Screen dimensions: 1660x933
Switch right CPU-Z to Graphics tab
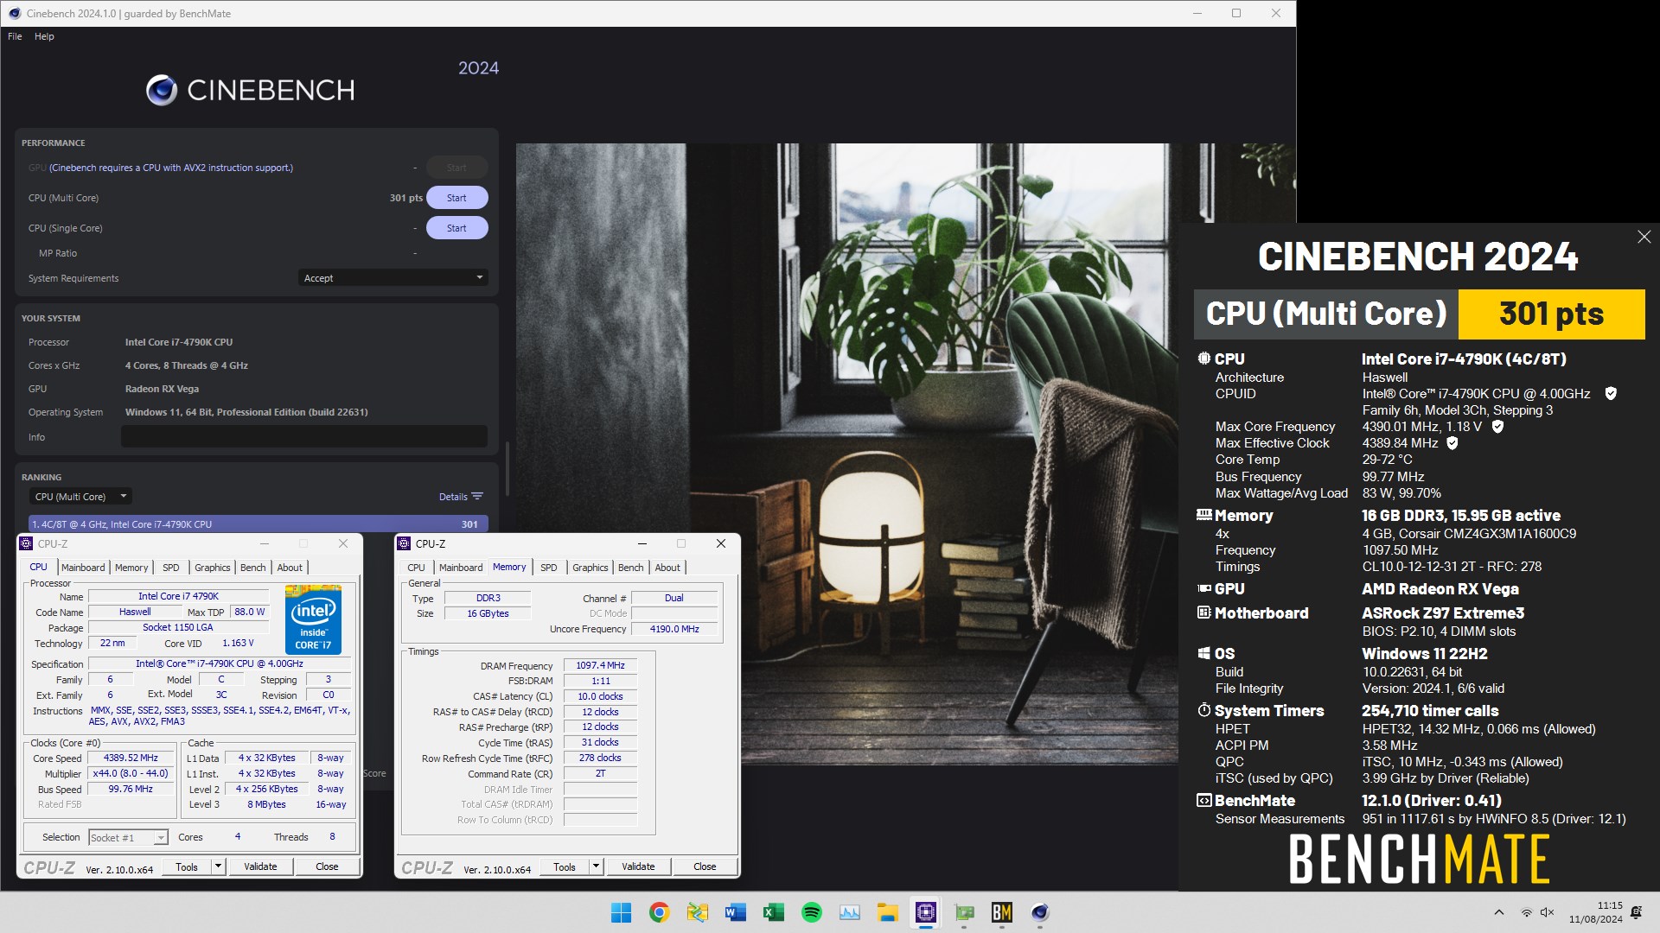tap(590, 568)
